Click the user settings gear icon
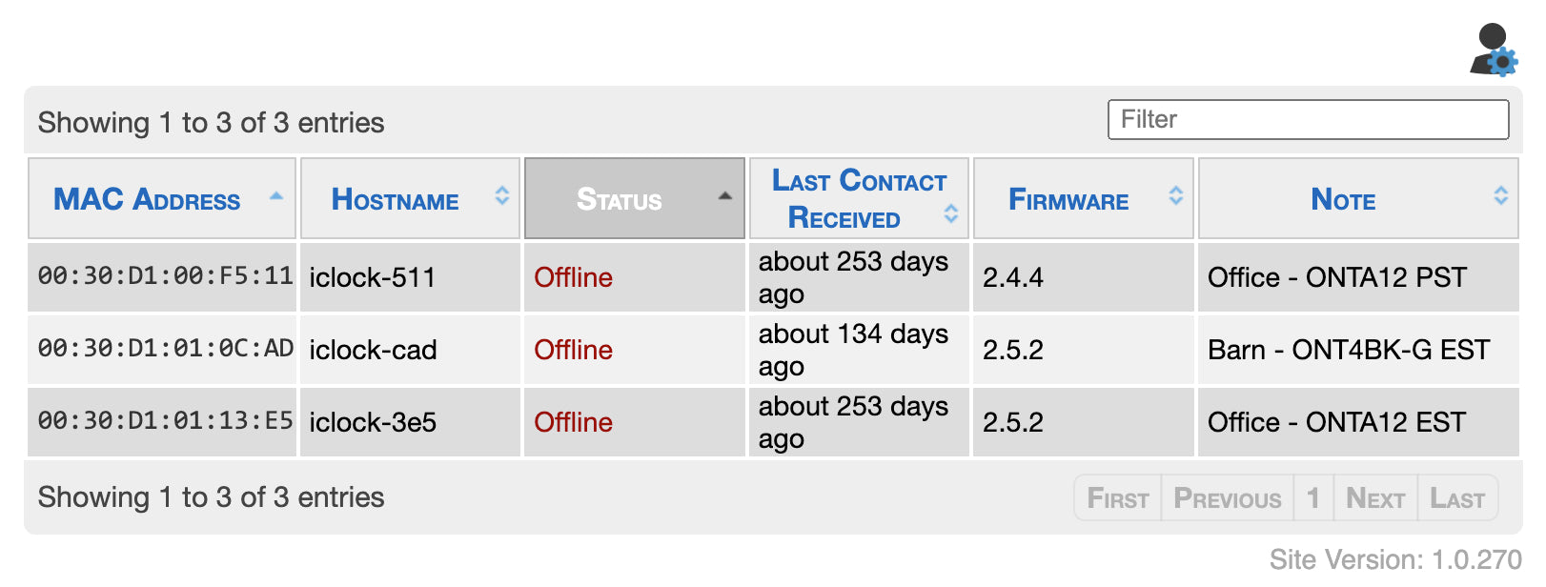This screenshot has width=1546, height=587. point(1503,63)
